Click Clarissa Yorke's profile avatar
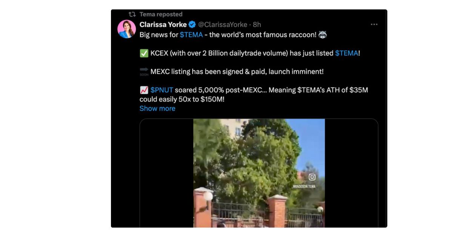This screenshot has height=237, width=453. 126,29
